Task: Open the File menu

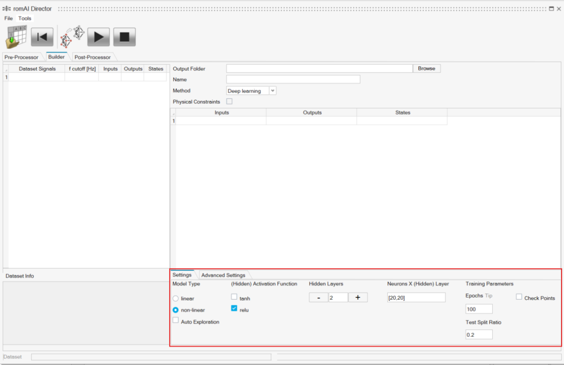Action: tap(8, 18)
